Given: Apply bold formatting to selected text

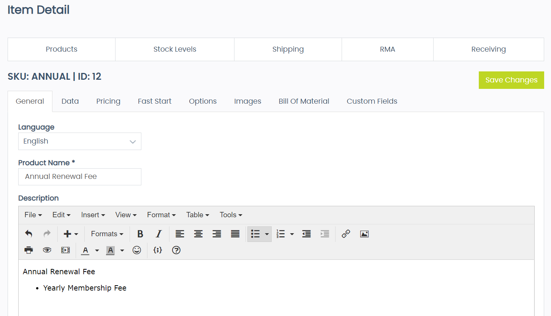Looking at the screenshot, I should (140, 234).
